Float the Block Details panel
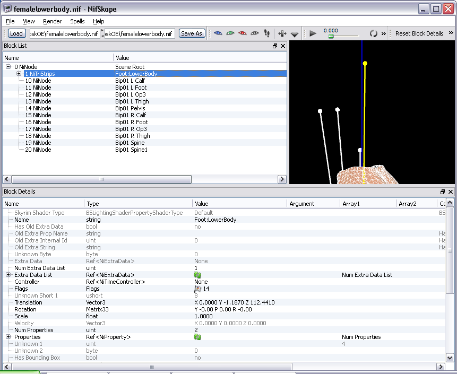This screenshot has width=457, height=374. click(443, 192)
